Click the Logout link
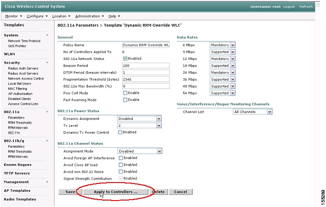This screenshot has height=207, width=326. tap(289, 6)
